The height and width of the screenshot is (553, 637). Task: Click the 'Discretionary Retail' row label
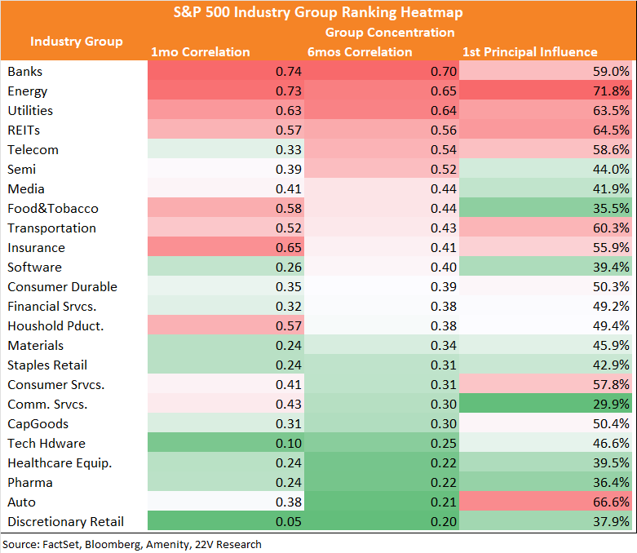pyautogui.click(x=65, y=522)
